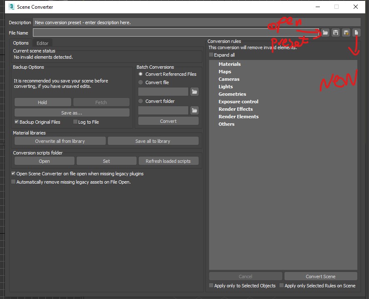Expand the Exposure control rules category
The height and width of the screenshot is (299, 369).
[238, 102]
